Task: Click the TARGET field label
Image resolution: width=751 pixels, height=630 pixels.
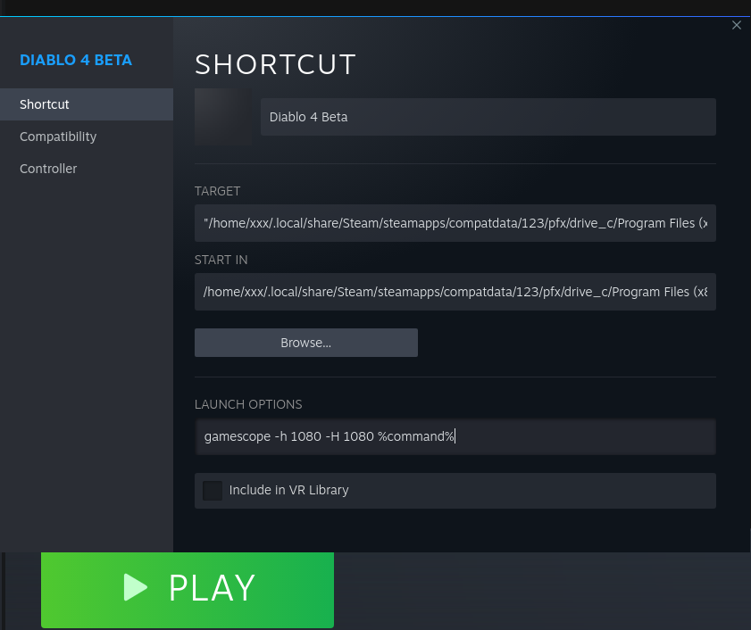Action: [x=218, y=191]
